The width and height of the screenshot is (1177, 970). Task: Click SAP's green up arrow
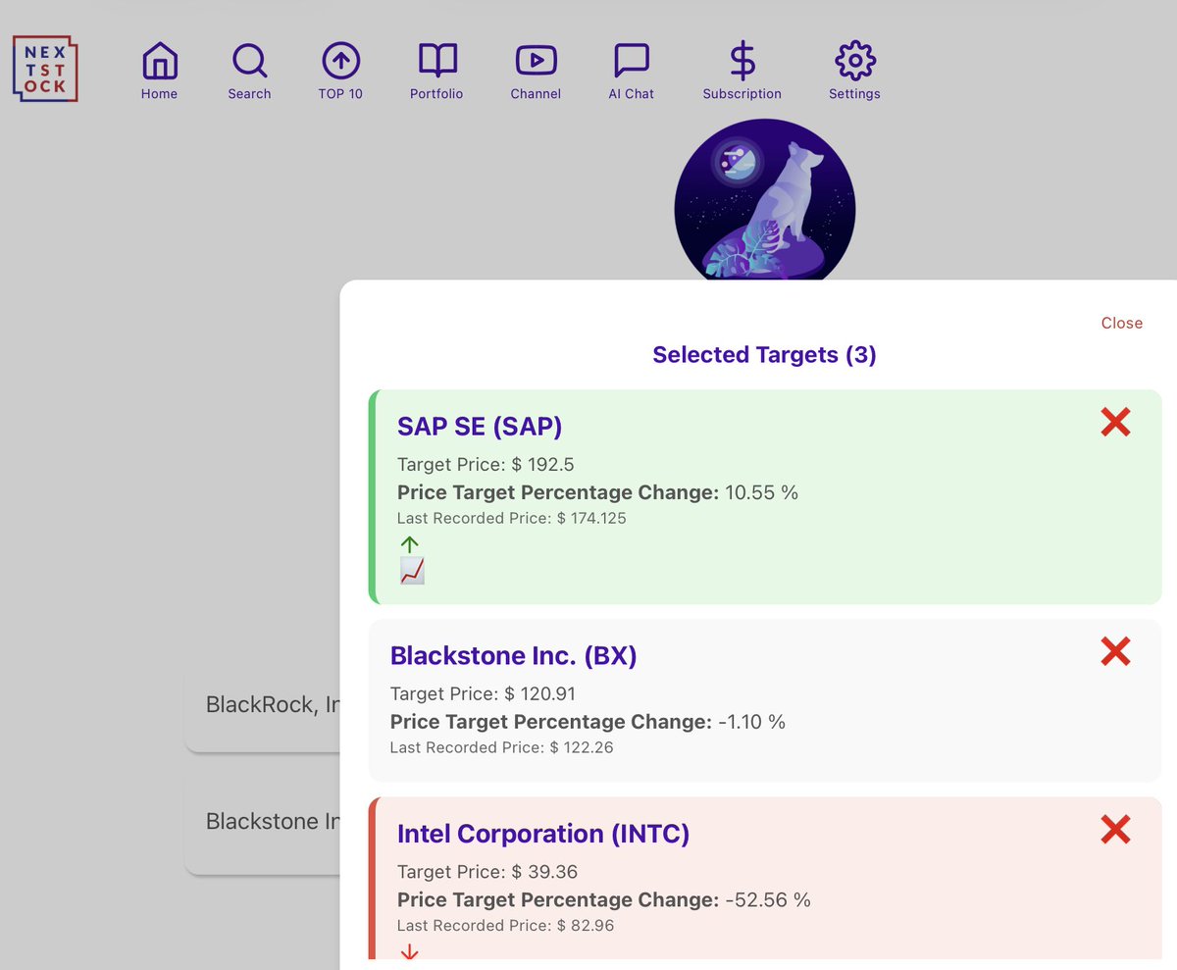click(409, 544)
